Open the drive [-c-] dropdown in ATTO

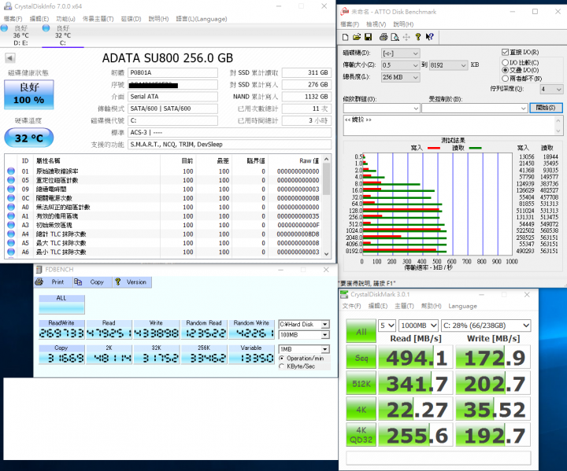point(401,53)
